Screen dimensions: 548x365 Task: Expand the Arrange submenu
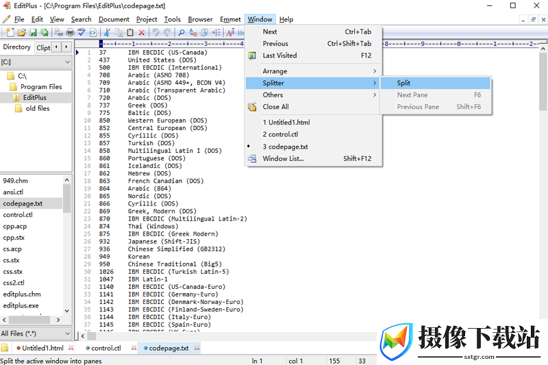coord(312,71)
